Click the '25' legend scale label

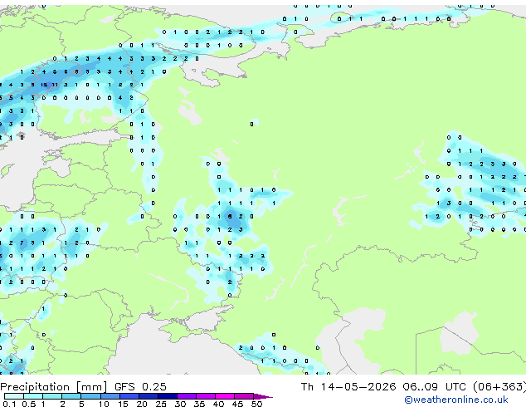161,404
